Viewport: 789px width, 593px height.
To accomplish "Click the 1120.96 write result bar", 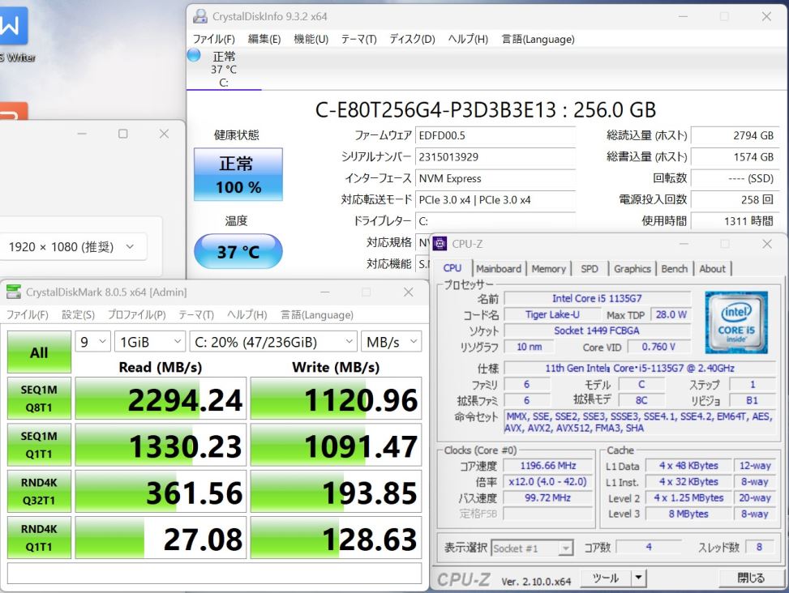I will (336, 399).
